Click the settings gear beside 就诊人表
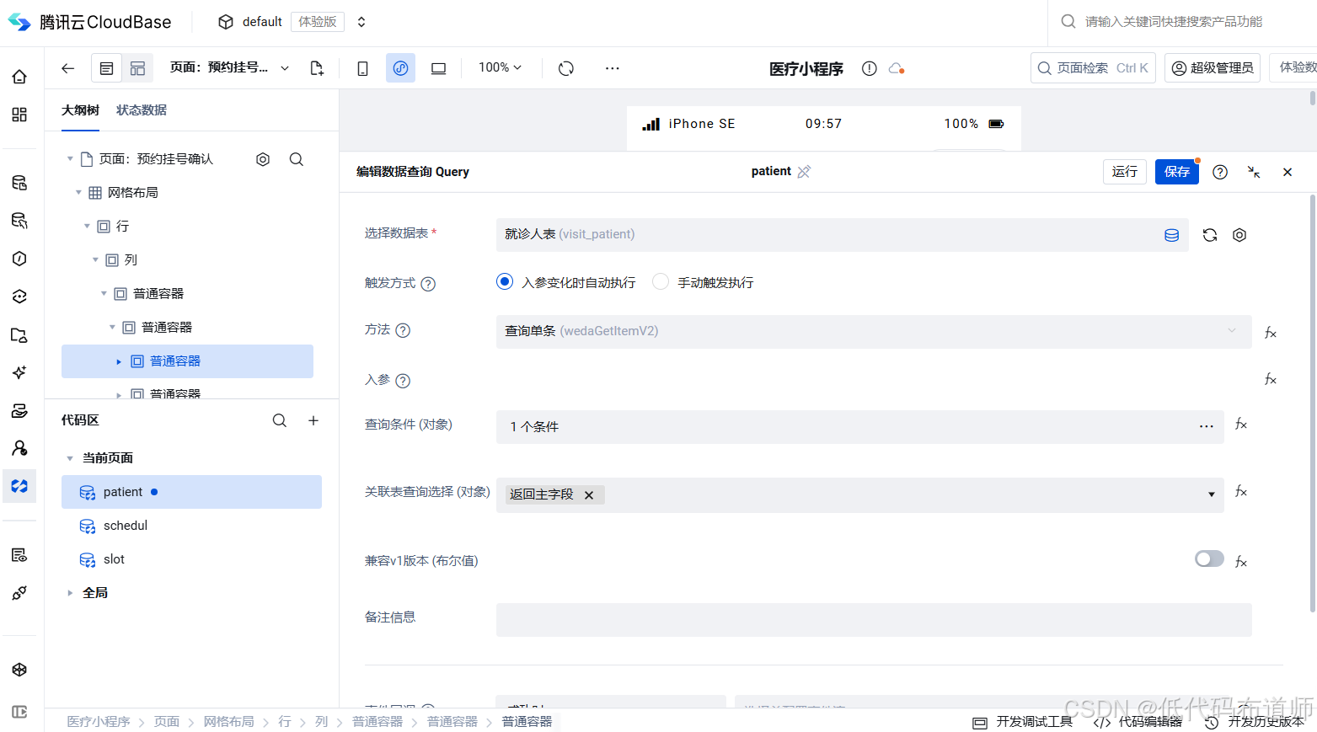The width and height of the screenshot is (1317, 732). 1239,235
